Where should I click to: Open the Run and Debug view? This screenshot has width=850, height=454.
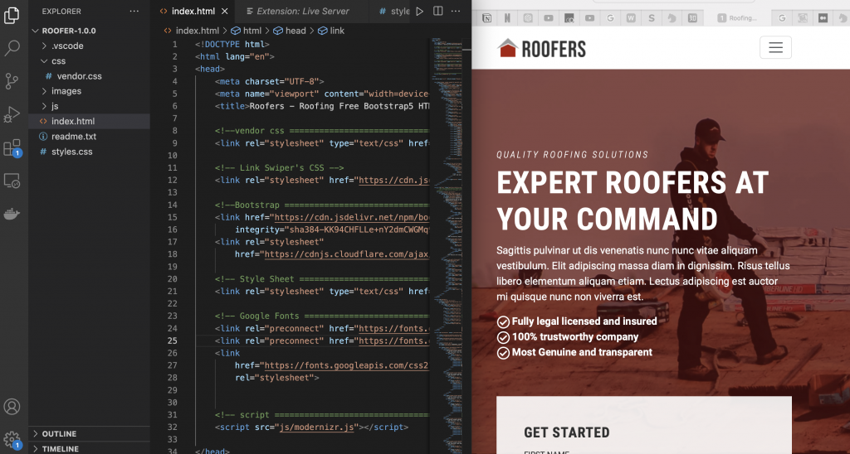[x=12, y=114]
